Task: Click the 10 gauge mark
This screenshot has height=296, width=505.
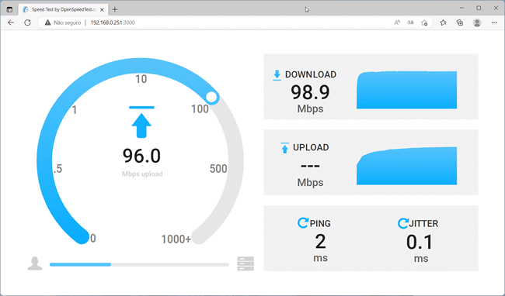Action: (x=141, y=79)
